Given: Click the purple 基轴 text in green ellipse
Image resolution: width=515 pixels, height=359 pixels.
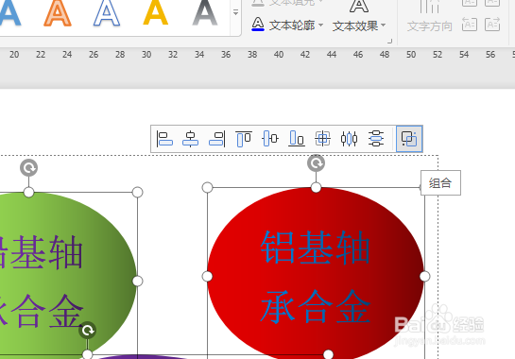Looking at the screenshot, I should (46, 251).
